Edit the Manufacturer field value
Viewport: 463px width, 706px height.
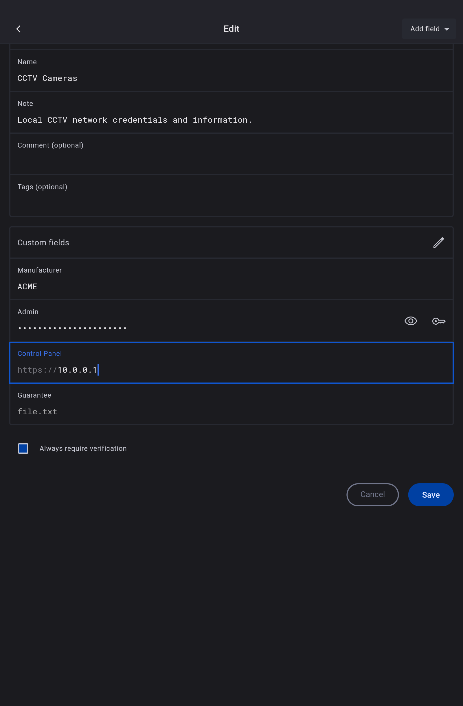[x=231, y=286]
